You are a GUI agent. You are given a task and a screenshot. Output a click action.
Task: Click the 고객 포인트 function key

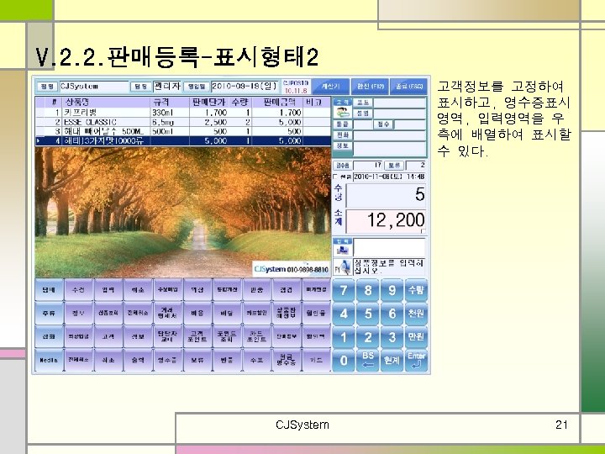coord(197,336)
